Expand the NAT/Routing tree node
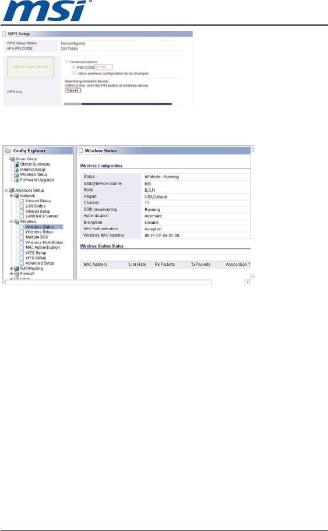 tap(11, 269)
